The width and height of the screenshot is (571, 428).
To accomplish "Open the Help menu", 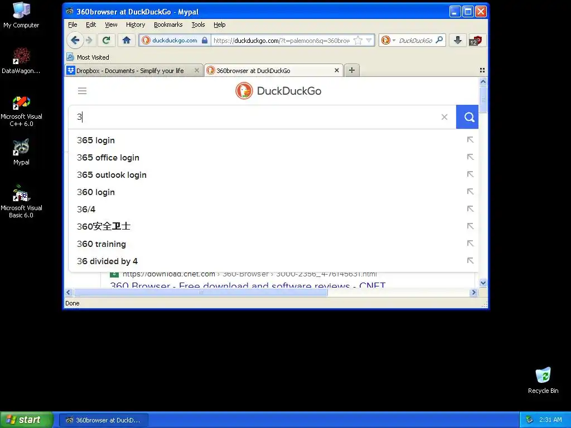I will [x=219, y=25].
